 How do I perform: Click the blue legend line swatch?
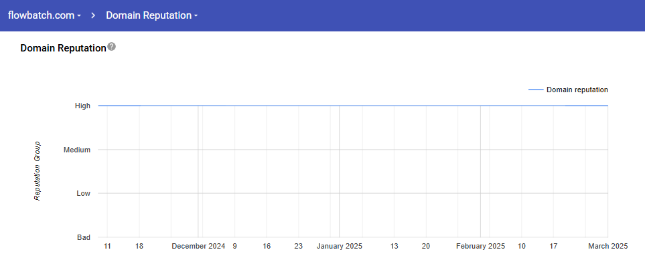point(535,90)
